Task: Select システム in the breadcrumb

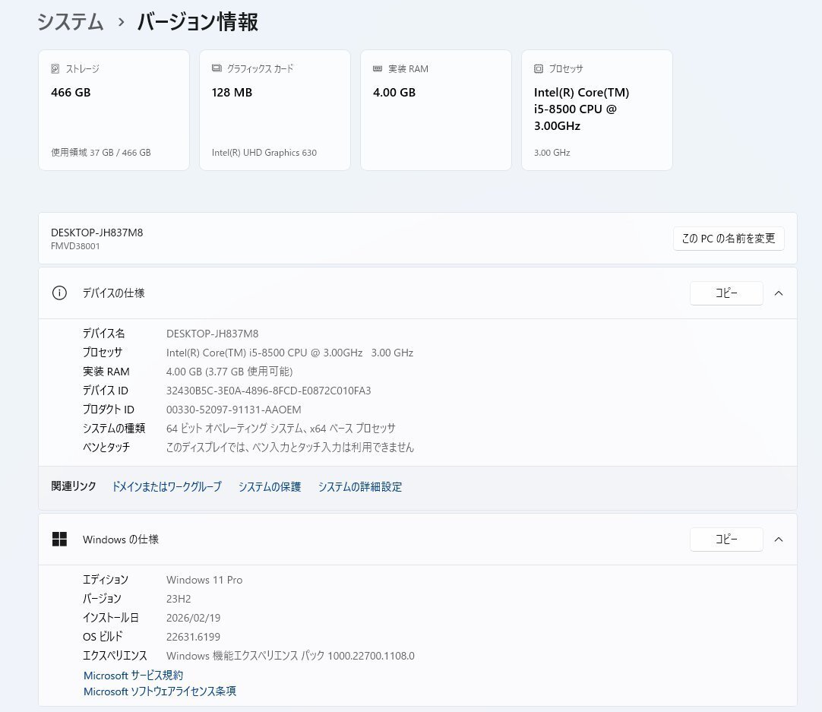Action: [70, 22]
